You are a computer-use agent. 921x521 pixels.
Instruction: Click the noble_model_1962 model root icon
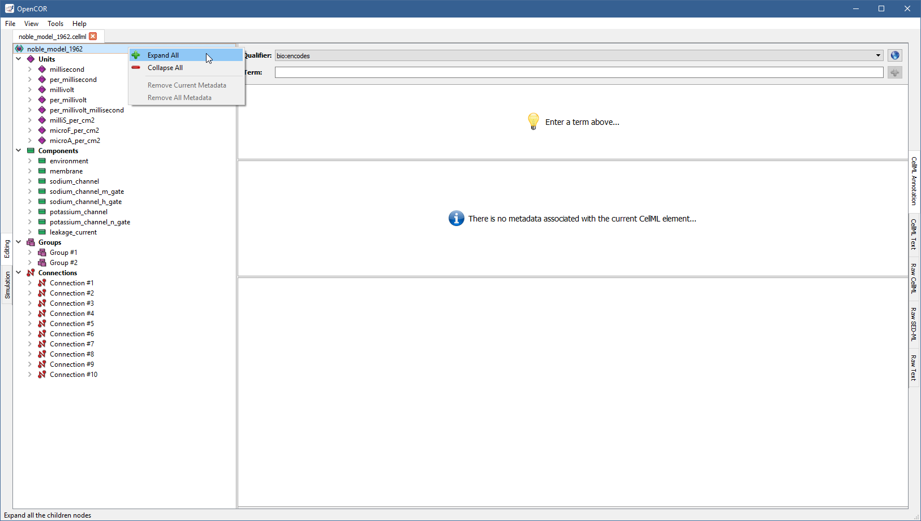[x=19, y=49]
